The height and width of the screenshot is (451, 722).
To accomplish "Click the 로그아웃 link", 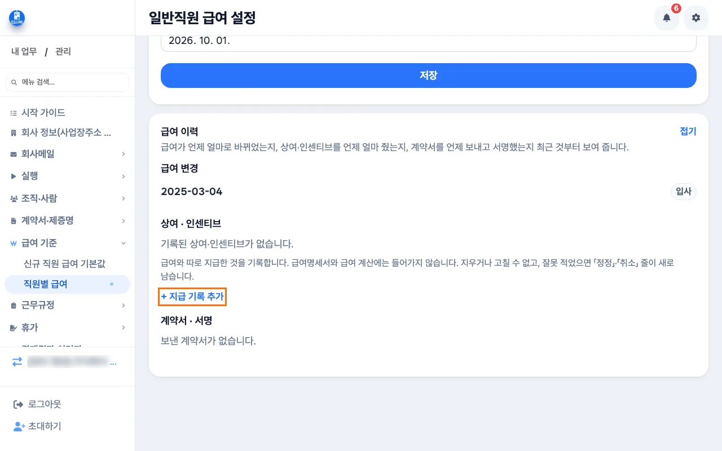I will (x=45, y=404).
